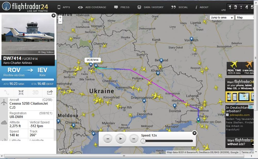
Task: Click the UCR7414 flight label on map
Action: pos(92,60)
